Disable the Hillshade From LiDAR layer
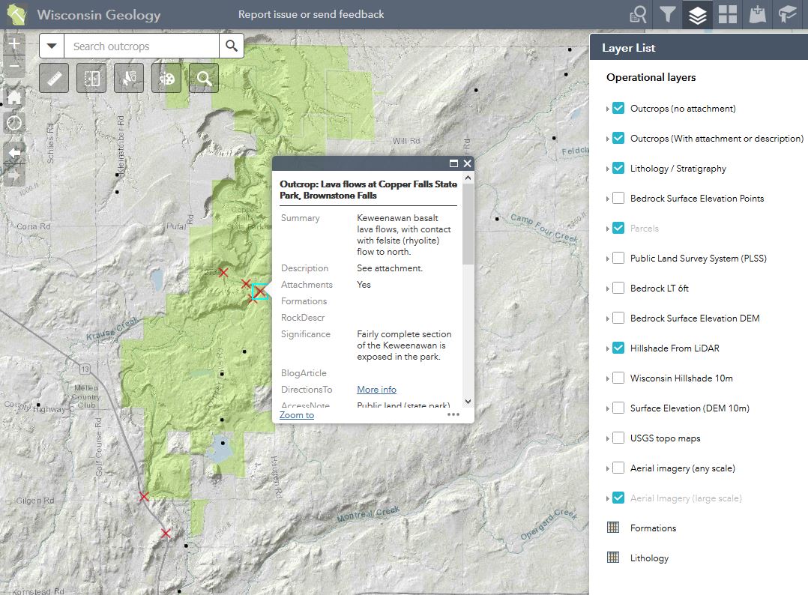This screenshot has height=595, width=808. [618, 348]
